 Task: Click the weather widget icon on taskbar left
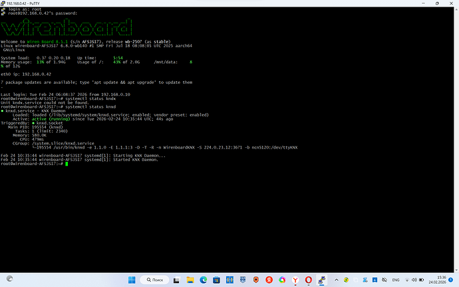10,279
